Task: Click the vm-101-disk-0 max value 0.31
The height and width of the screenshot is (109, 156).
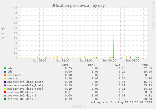Action: 149,96
